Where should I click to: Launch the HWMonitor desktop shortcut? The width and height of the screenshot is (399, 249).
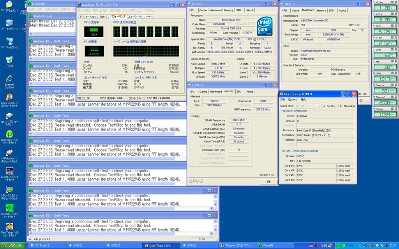tap(9, 152)
